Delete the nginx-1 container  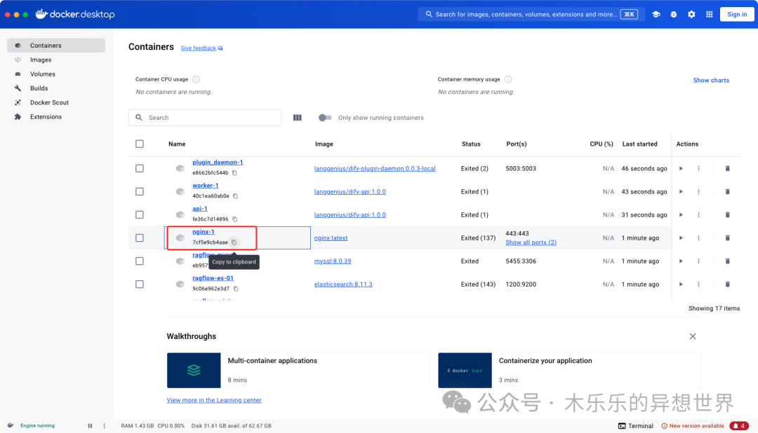pyautogui.click(x=728, y=238)
